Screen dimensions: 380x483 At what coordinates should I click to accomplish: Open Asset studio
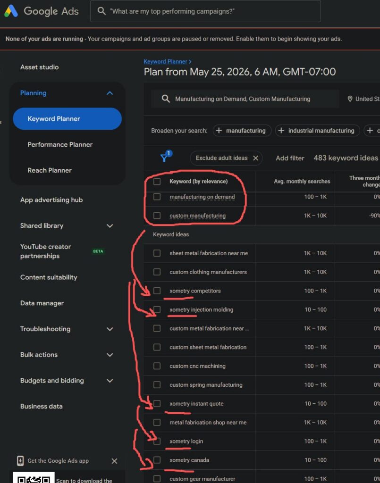coord(40,67)
